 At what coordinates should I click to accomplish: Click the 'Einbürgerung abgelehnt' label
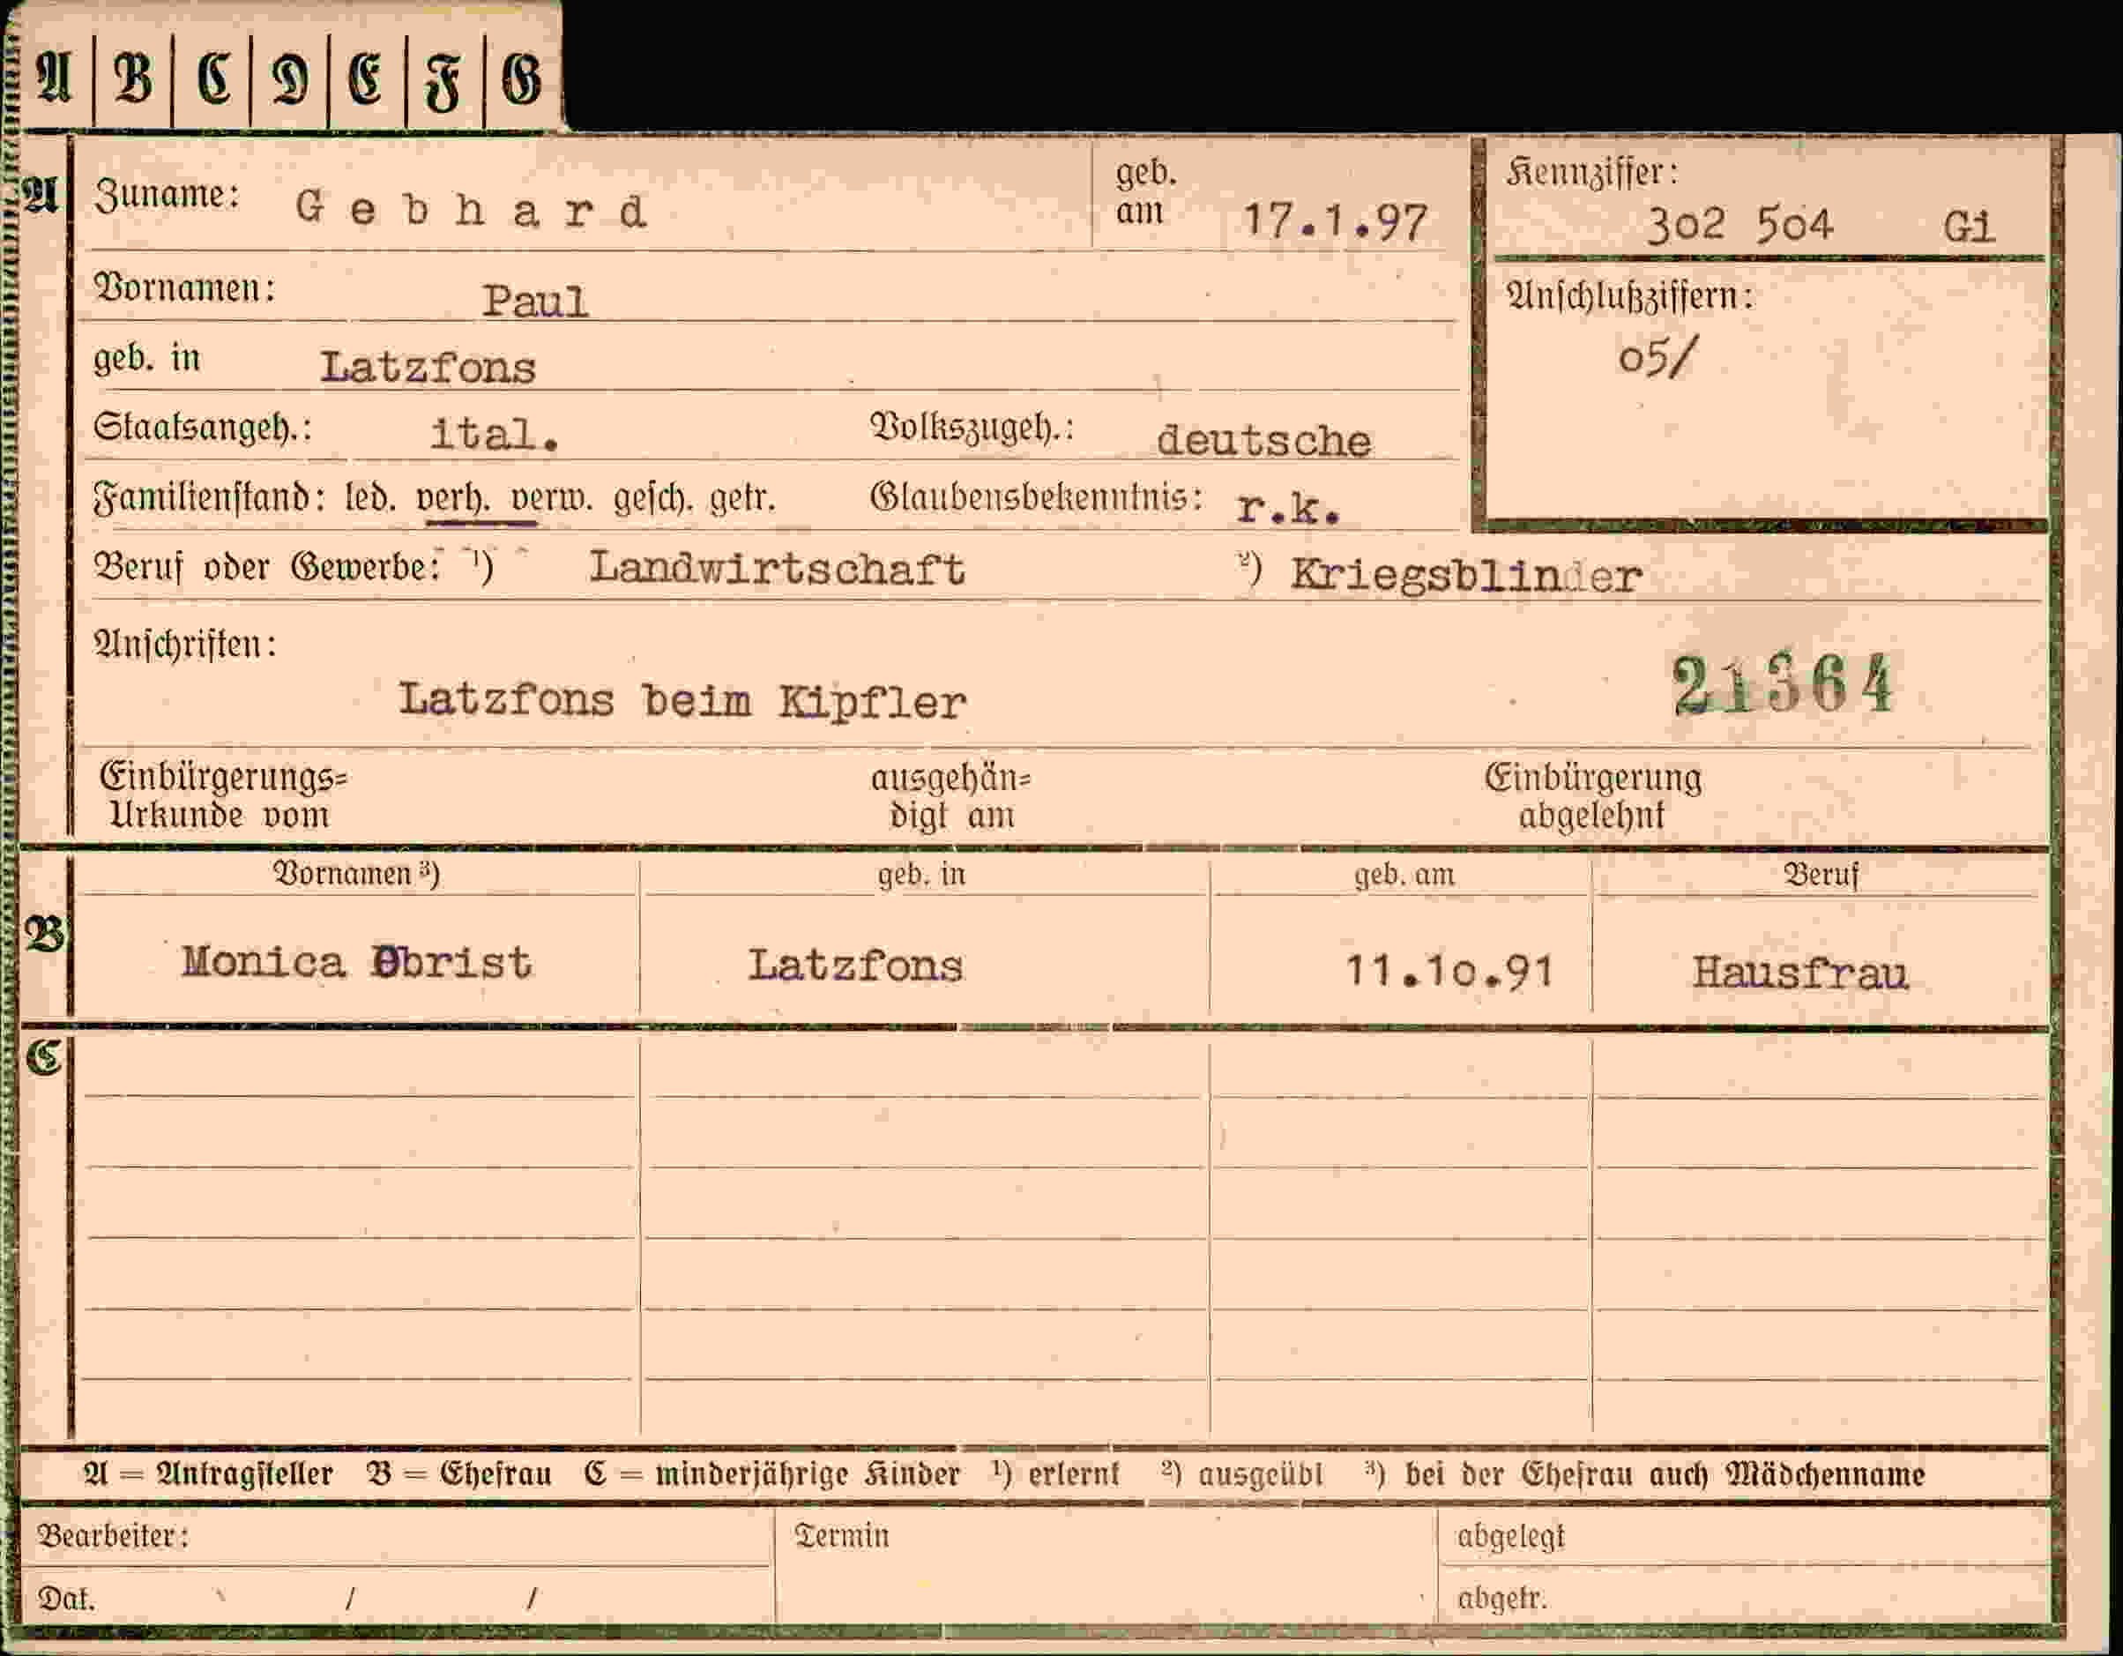(x=1592, y=795)
